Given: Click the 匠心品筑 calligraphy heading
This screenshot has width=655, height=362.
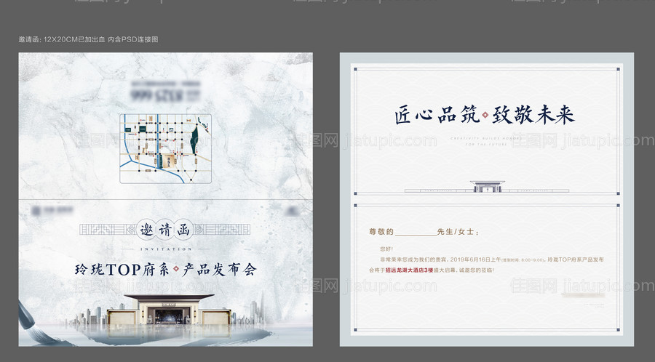Looking at the screenshot, I should (436, 116).
